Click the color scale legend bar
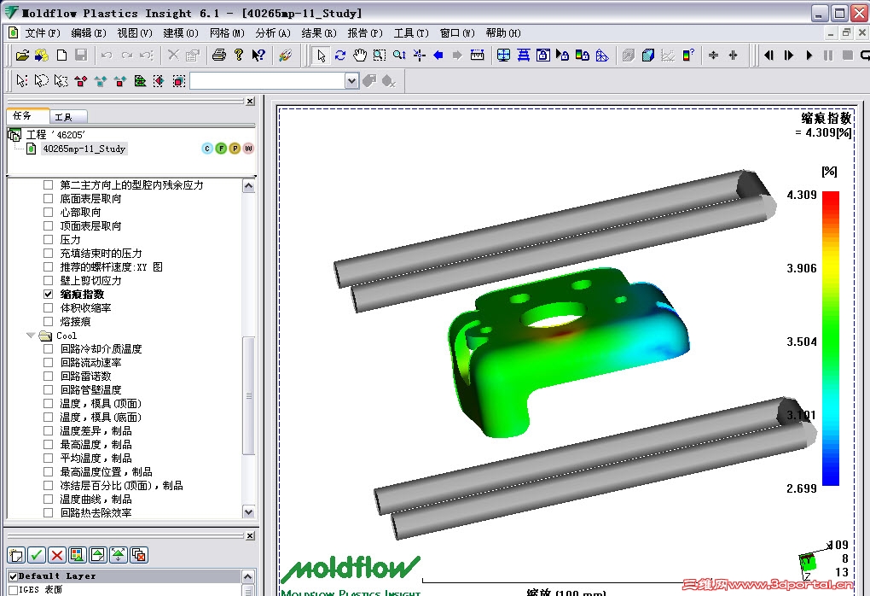Viewport: 870px width, 596px height. click(x=831, y=338)
